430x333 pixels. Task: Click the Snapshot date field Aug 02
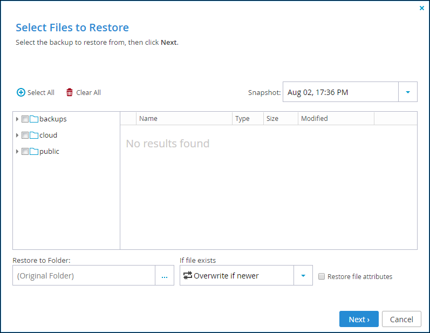tap(340, 92)
